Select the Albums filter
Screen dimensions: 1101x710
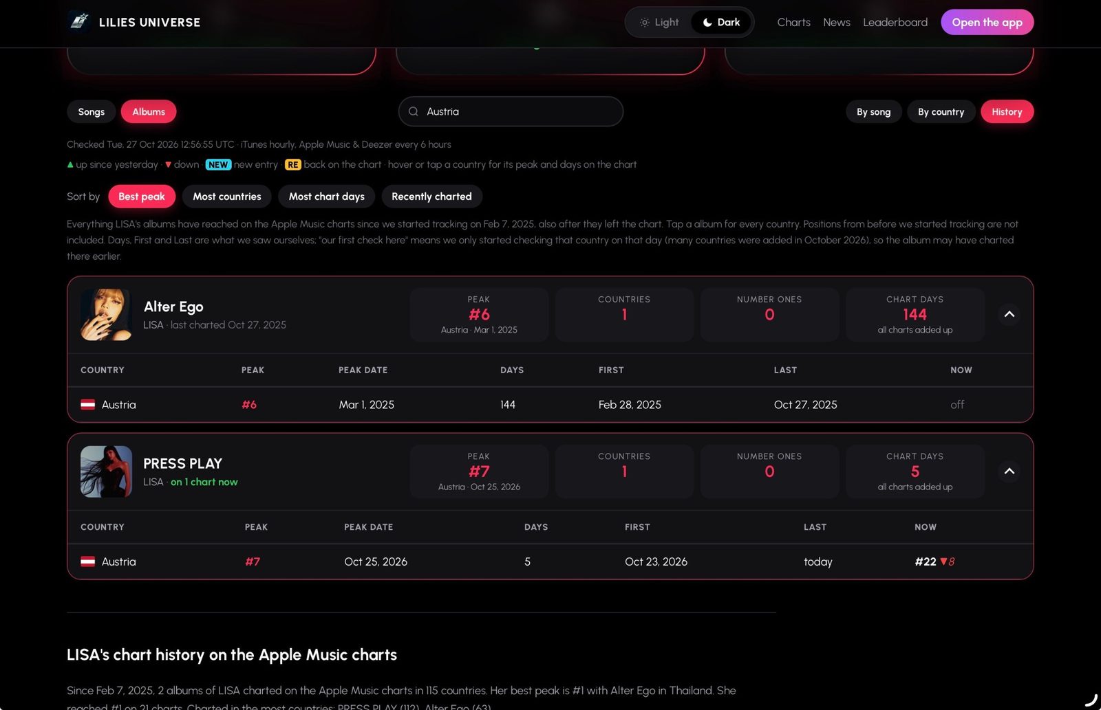pos(149,111)
